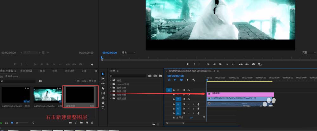Open Source monitor button editor plus
This screenshot has width=317, height=131.
click(x=92, y=65)
